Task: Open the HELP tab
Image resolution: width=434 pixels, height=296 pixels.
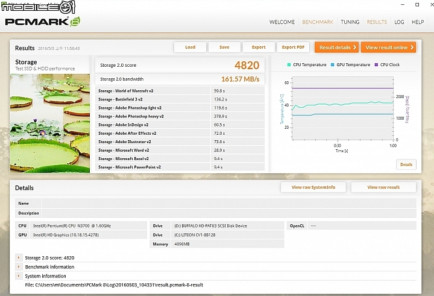Action: click(418, 22)
